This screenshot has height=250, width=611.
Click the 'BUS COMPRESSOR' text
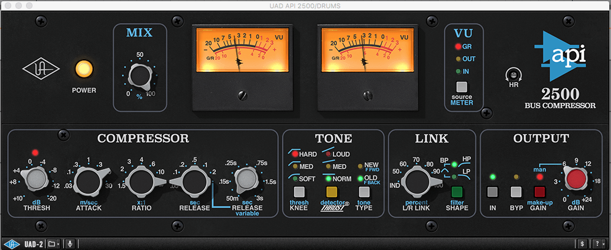[x=561, y=106]
